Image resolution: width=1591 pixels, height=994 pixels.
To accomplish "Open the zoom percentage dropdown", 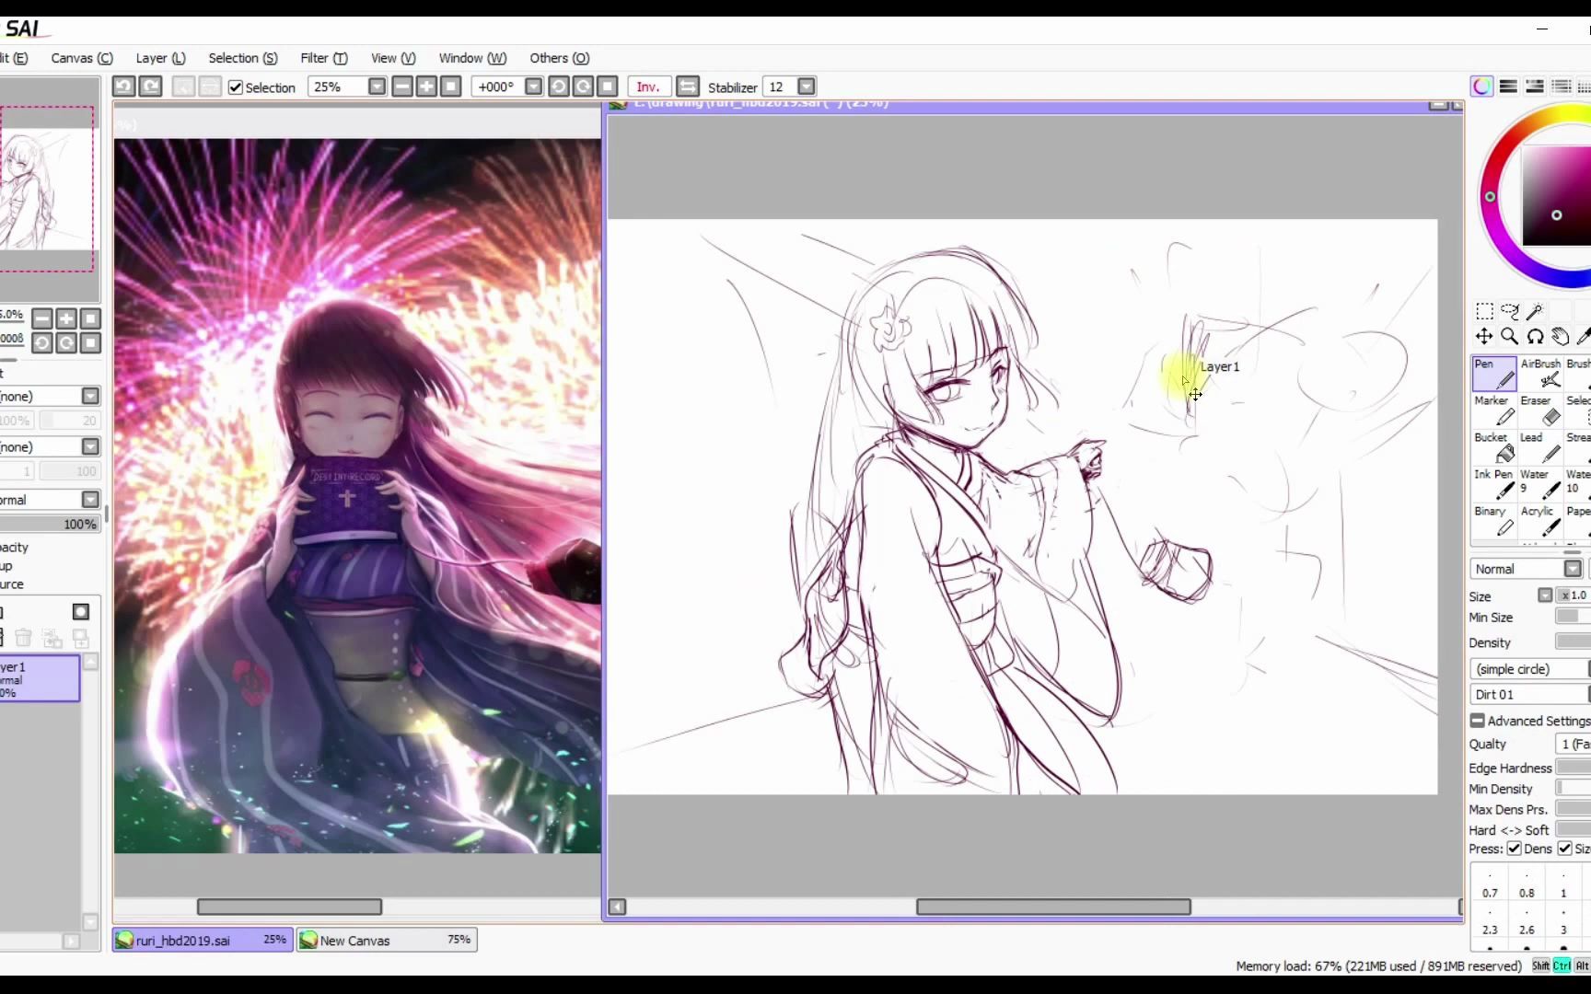I will click(x=377, y=87).
